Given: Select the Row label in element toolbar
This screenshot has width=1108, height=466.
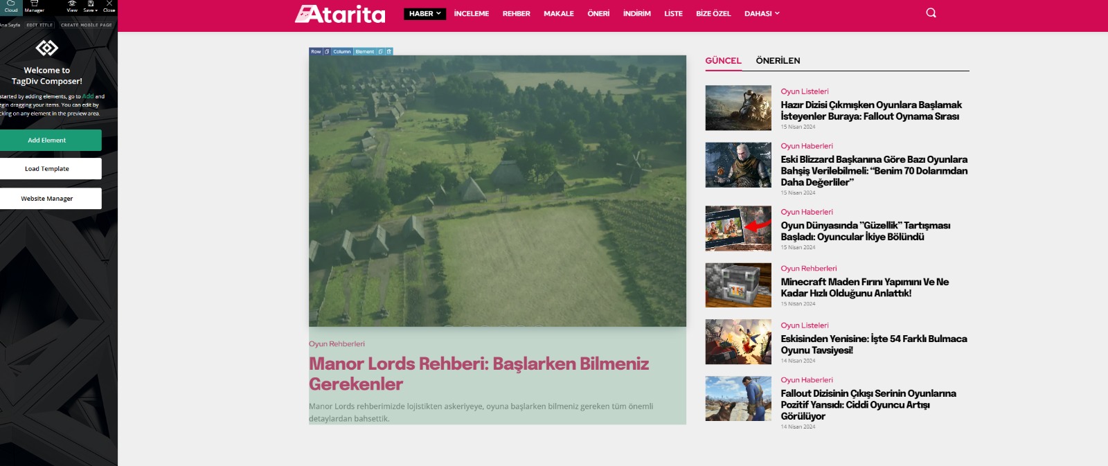Looking at the screenshot, I should [x=316, y=51].
